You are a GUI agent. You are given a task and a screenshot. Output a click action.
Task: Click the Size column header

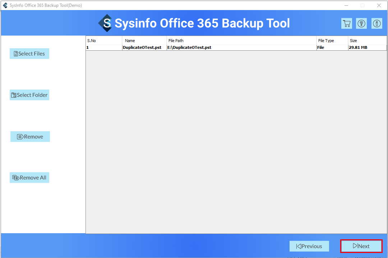367,41
